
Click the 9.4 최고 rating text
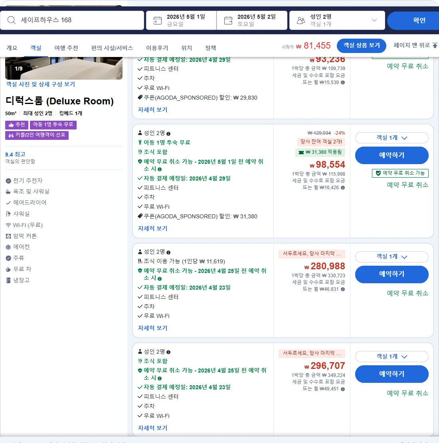[15, 155]
